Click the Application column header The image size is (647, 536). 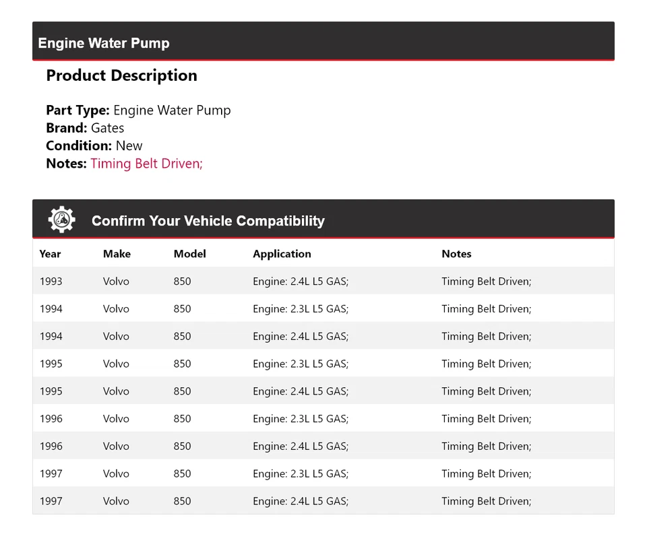pyautogui.click(x=282, y=254)
